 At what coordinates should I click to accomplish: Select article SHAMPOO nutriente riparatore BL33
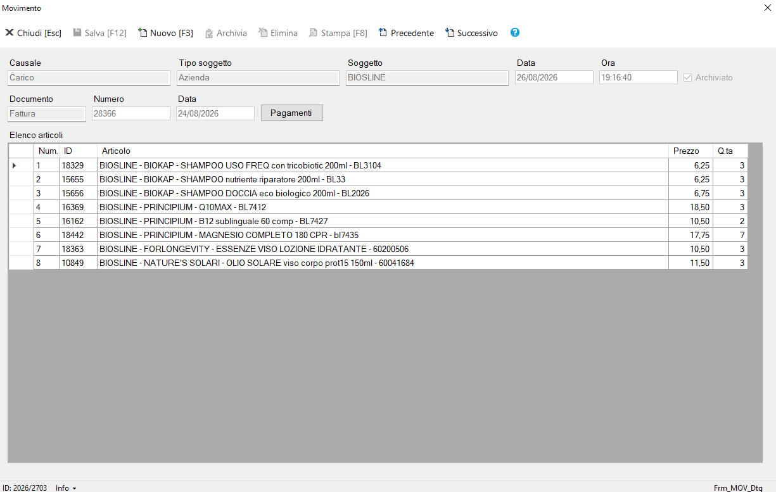(x=383, y=179)
